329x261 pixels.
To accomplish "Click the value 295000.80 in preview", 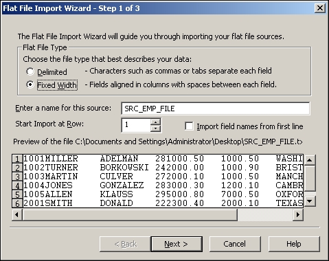I will point(179,194).
